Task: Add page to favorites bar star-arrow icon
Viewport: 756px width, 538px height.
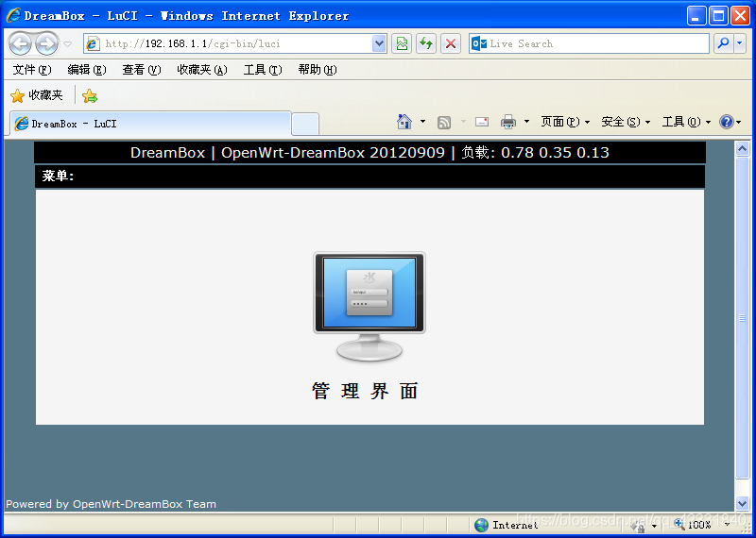Action: (x=90, y=96)
